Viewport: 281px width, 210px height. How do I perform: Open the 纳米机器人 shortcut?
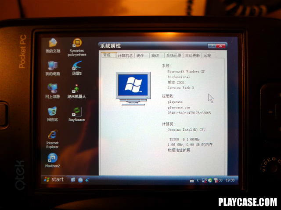[77, 91]
